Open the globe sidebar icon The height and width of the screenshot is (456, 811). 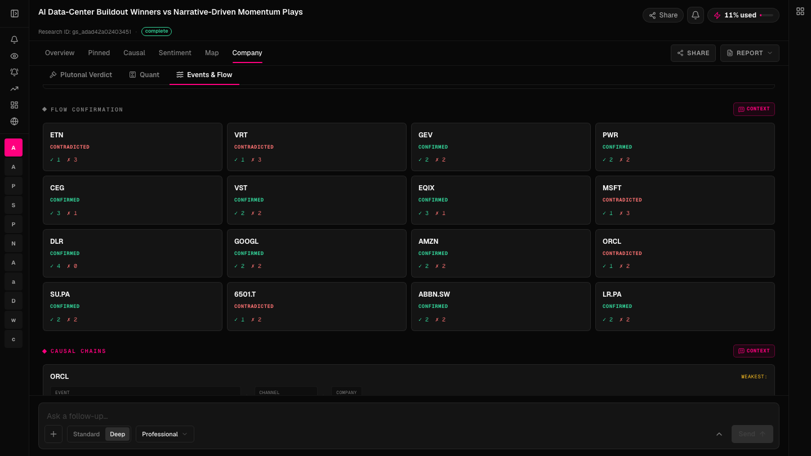[15, 121]
